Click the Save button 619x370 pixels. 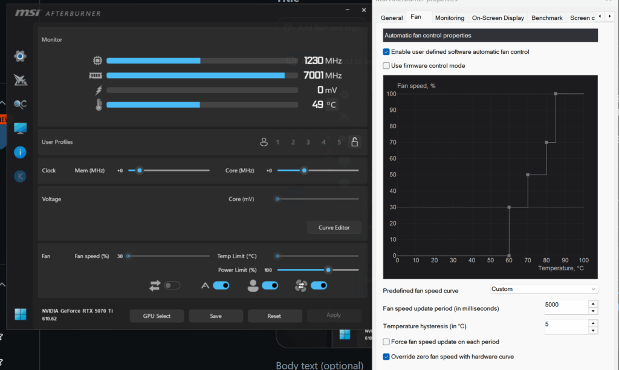(216, 316)
